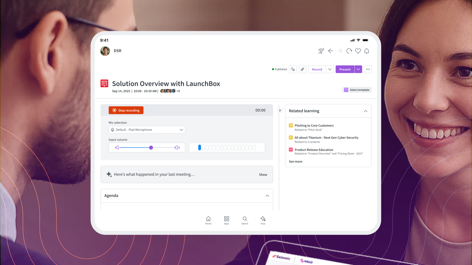Open the Mic selection dropdown
The height and width of the screenshot is (265, 472).
click(147, 130)
